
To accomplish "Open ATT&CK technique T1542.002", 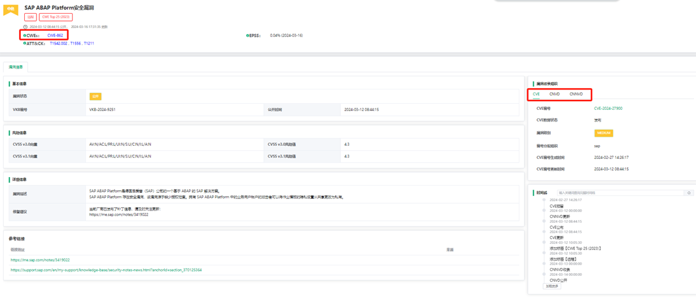I will [x=59, y=43].
